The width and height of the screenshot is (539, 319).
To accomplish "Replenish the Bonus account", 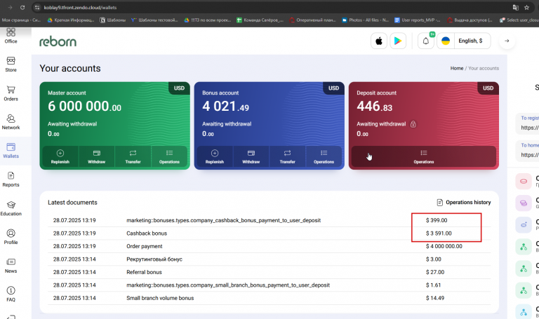I will tap(215, 156).
